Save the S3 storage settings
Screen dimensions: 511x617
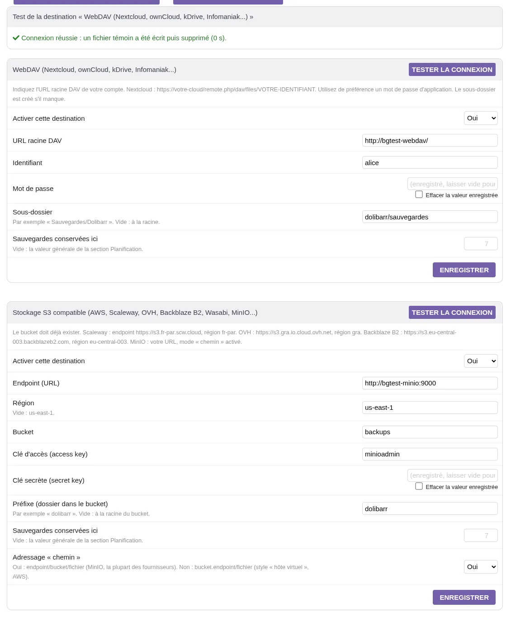[464, 598]
